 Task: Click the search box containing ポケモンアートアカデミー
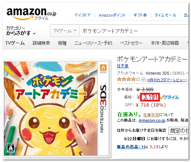tap(134, 31)
